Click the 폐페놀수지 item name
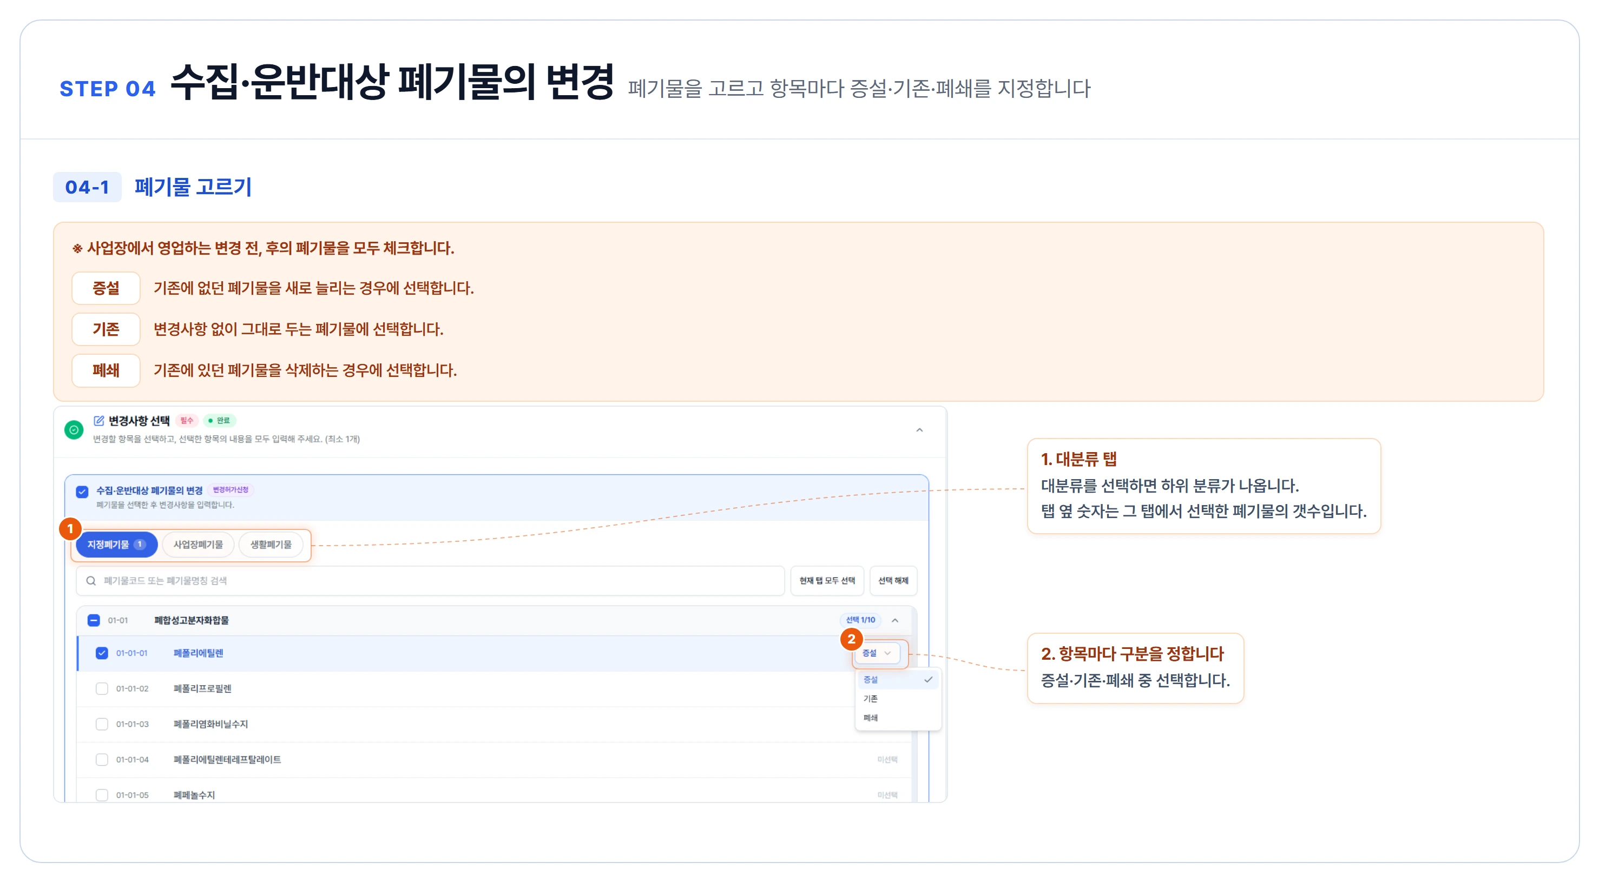 tap(194, 794)
